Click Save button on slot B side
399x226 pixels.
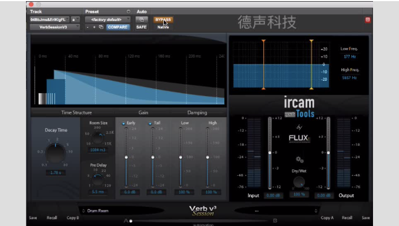(x=366, y=218)
